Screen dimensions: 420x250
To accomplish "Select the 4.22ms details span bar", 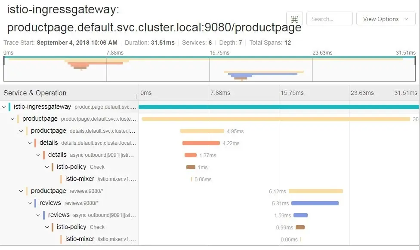I will [x=201, y=143].
